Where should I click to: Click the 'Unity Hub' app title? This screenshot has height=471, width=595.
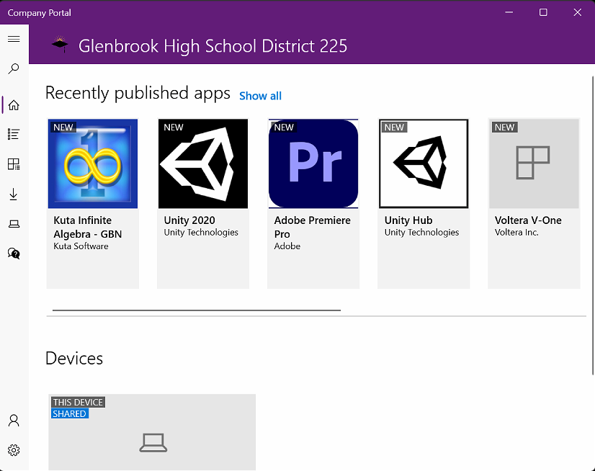pyautogui.click(x=408, y=220)
